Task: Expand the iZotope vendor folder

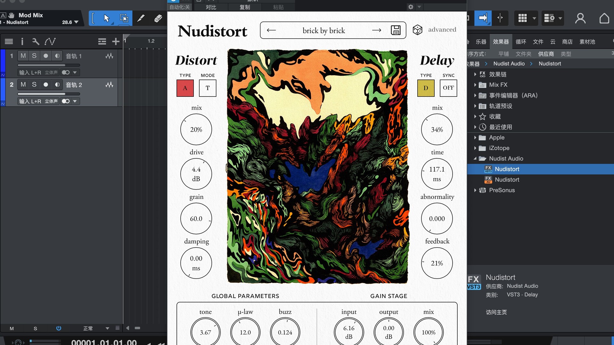Action: [x=475, y=148]
